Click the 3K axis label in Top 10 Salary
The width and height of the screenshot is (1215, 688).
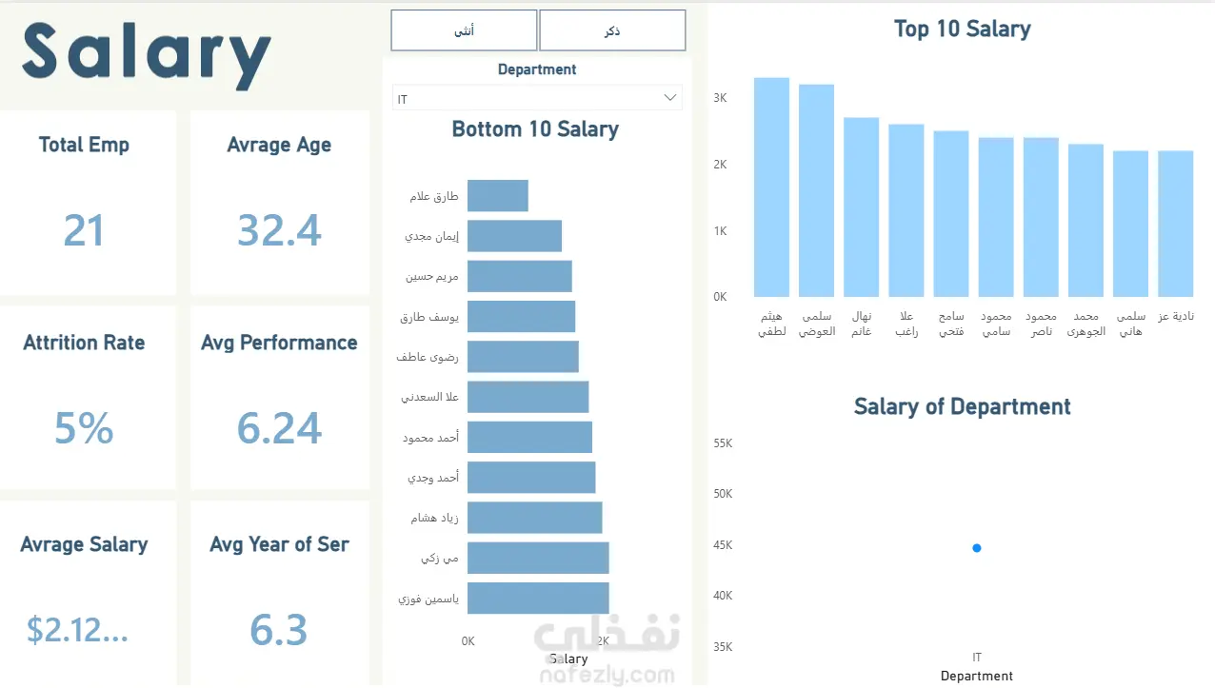(x=720, y=98)
